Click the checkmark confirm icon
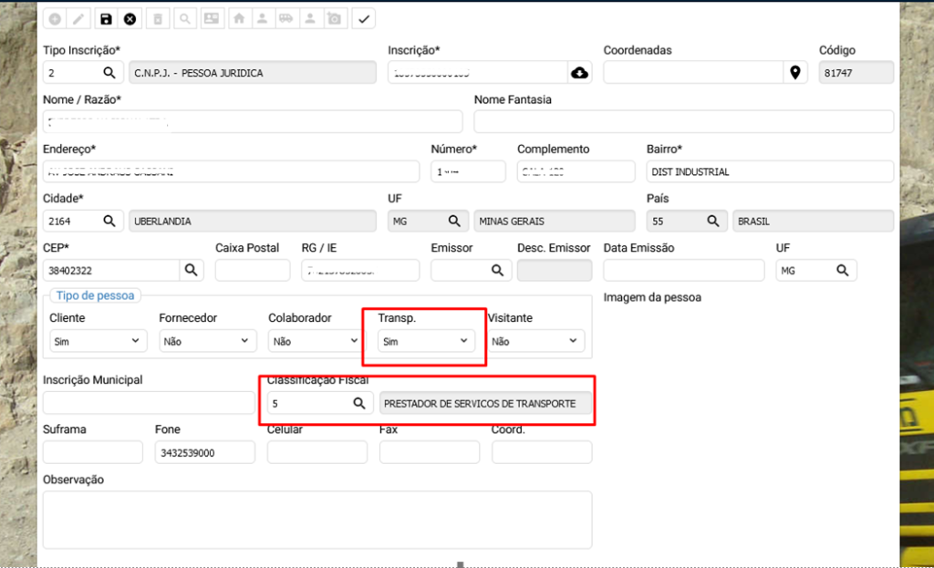934x568 pixels. (x=363, y=18)
